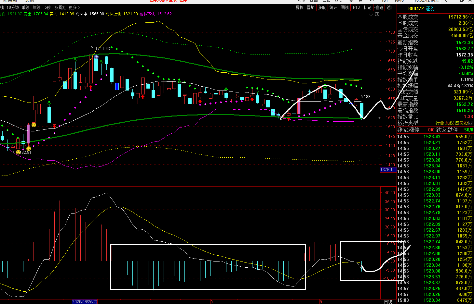Click the blue sad-face marker on the candlestick
The width and height of the screenshot is (474, 304).
tap(96, 57)
